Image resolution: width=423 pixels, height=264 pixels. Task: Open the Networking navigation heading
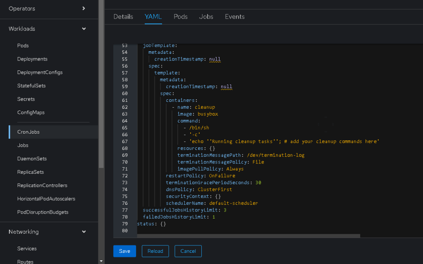(24, 232)
